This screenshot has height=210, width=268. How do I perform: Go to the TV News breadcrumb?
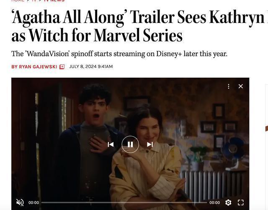pyautogui.click(x=54, y=1)
